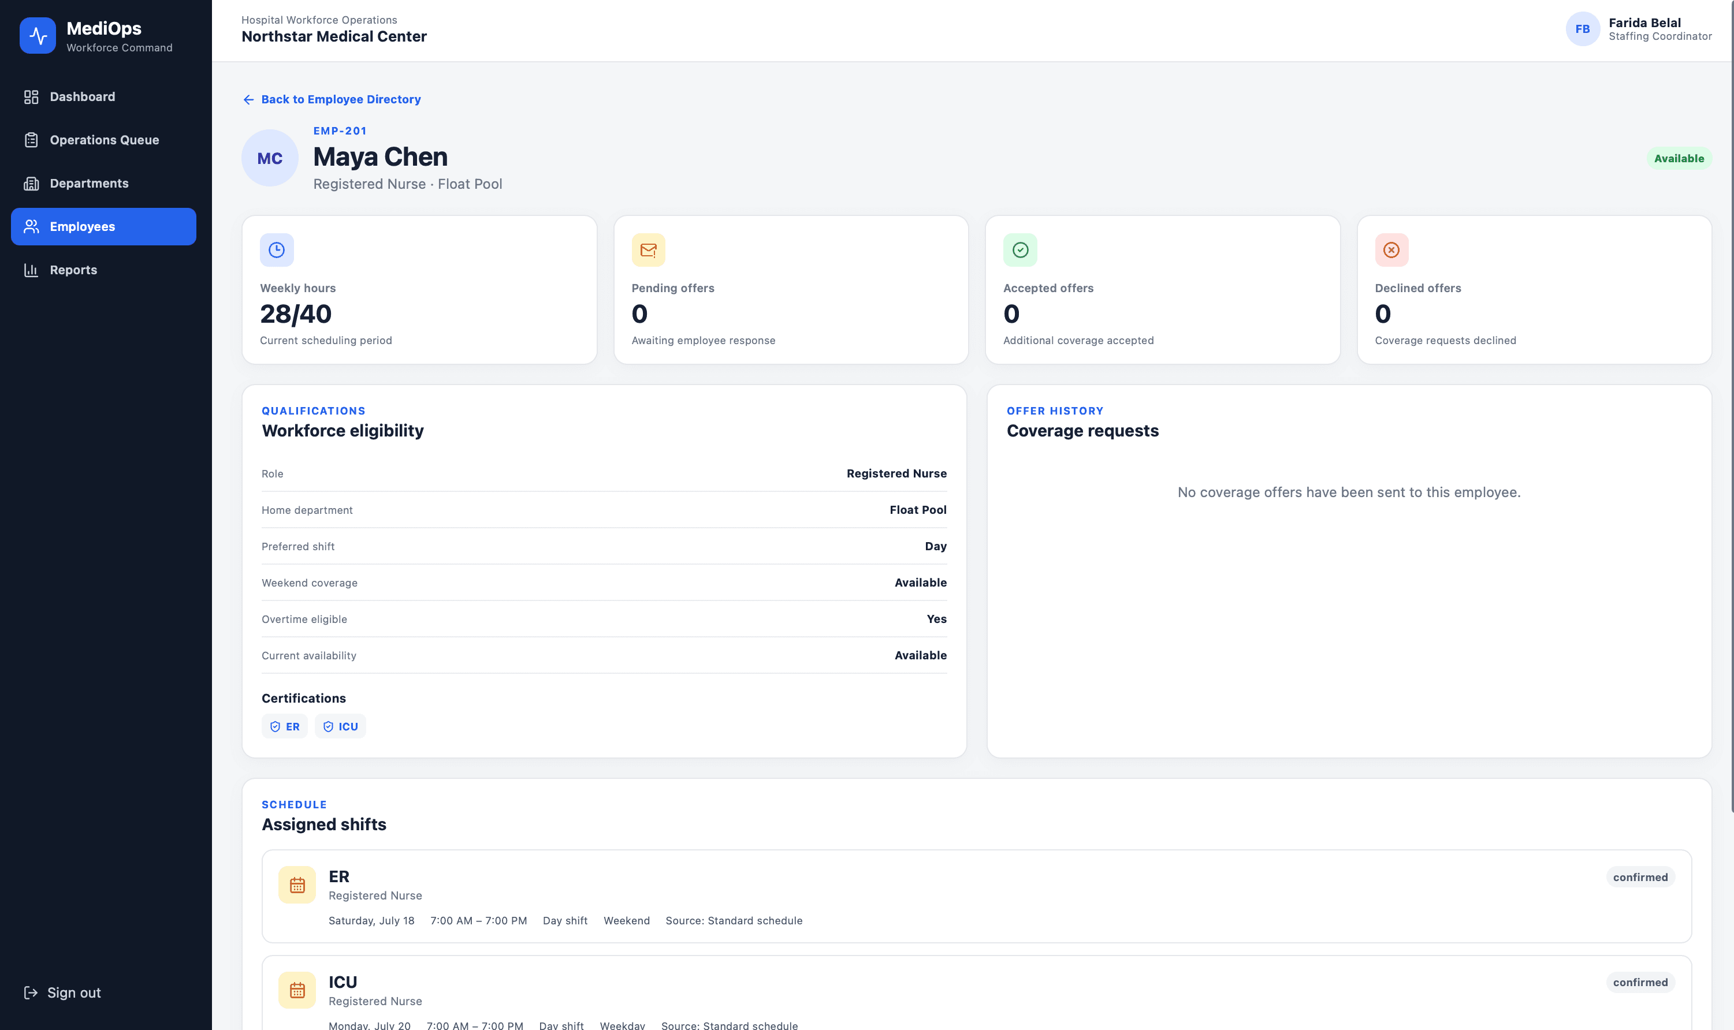Open Operations Queue in the sidebar
The image size is (1734, 1030).
tap(103, 140)
